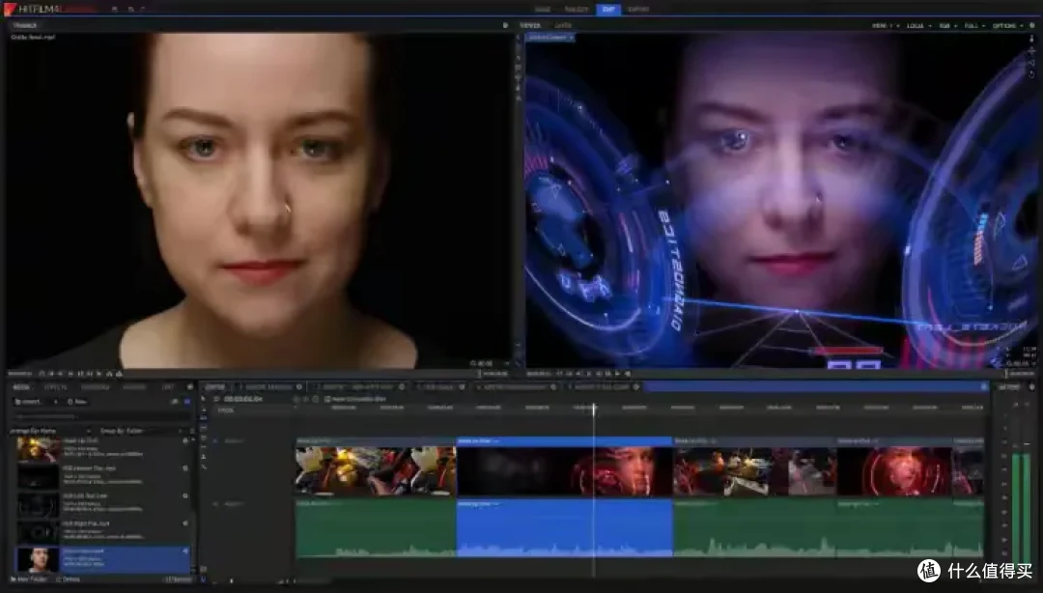
Task: Expand the viewer Options dropdown
Action: (1007, 25)
